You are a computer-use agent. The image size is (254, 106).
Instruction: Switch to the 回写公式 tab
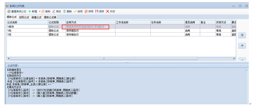click(x=24, y=17)
